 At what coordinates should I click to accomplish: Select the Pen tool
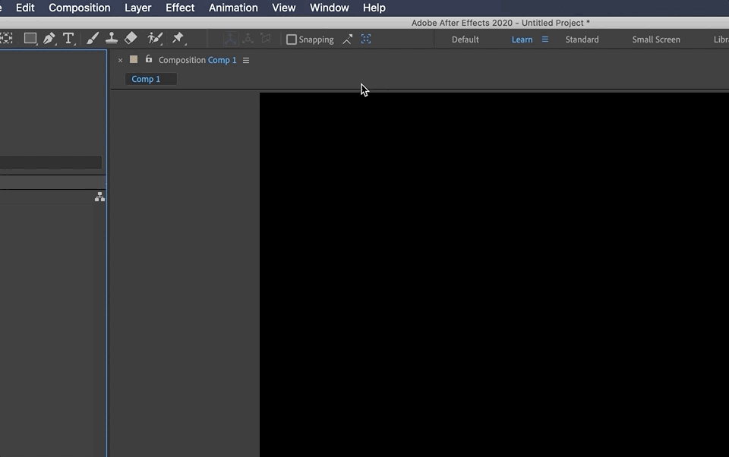click(49, 38)
